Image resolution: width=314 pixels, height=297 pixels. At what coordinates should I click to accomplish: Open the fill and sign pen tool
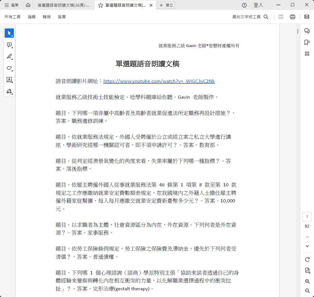pyautogui.click(x=9, y=91)
